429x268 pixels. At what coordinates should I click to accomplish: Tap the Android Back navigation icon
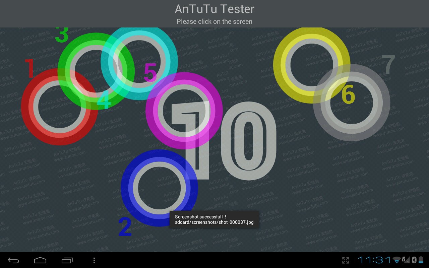pyautogui.click(x=13, y=260)
